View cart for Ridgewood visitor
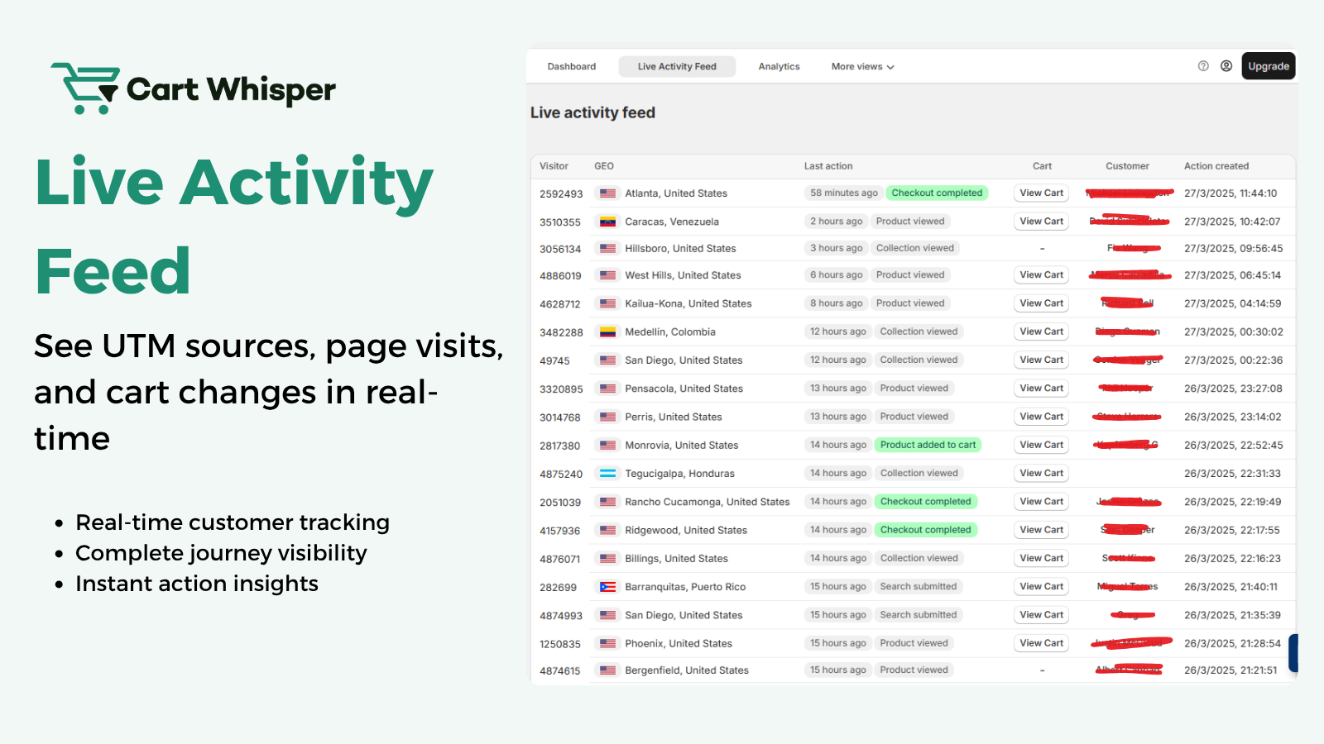The width and height of the screenshot is (1324, 744). pyautogui.click(x=1042, y=530)
